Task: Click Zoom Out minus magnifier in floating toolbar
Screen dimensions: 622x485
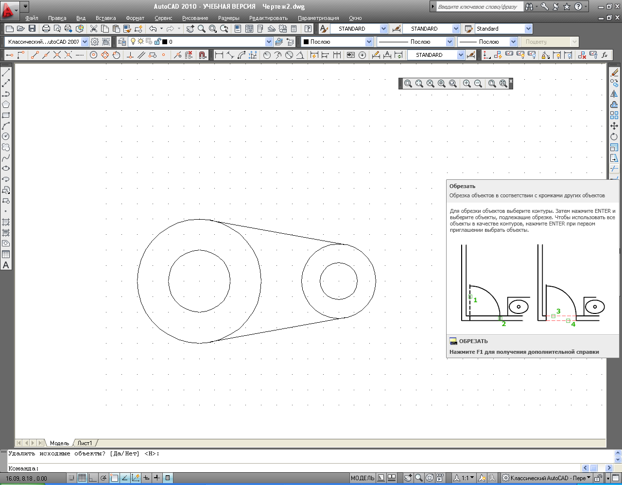Action: tap(478, 84)
